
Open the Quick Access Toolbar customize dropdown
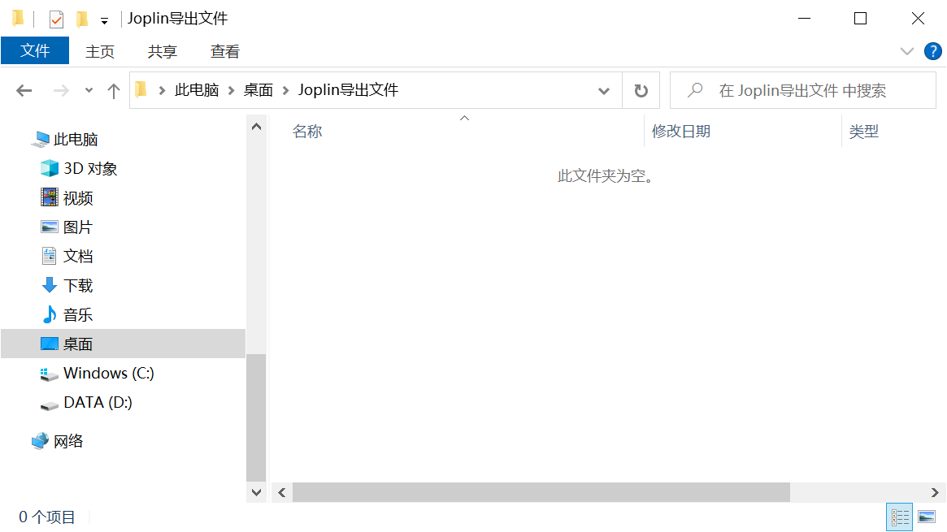[104, 20]
